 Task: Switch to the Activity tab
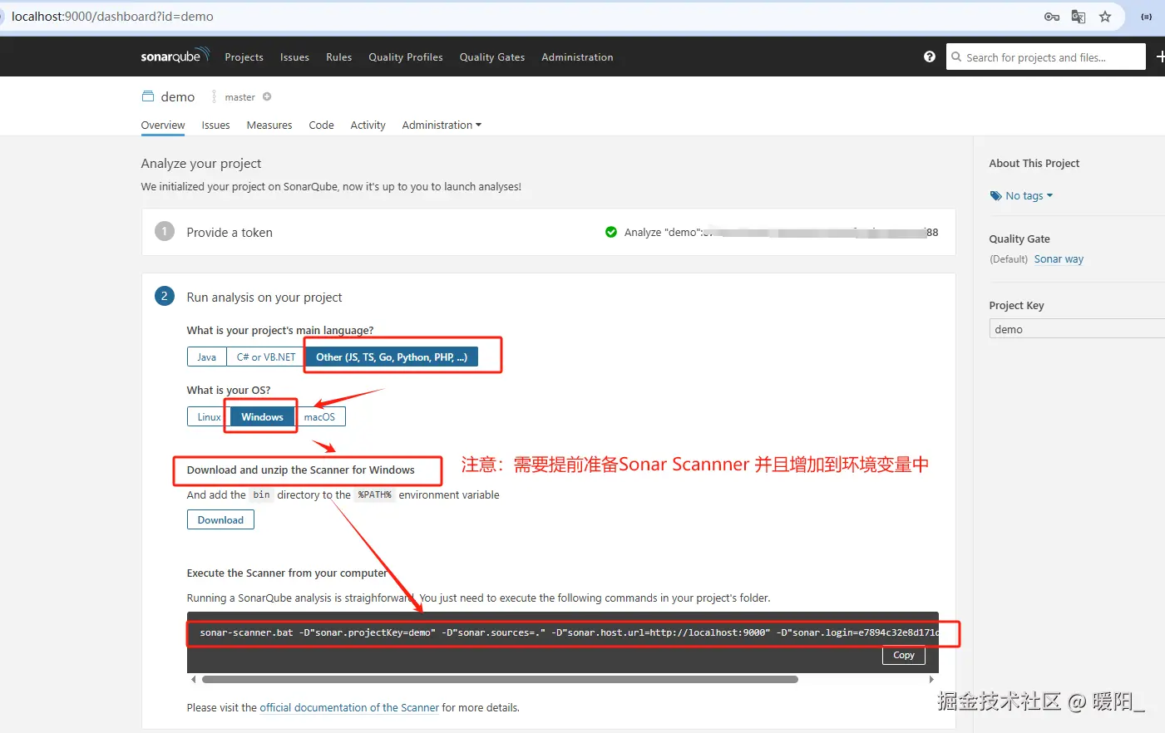tap(368, 125)
